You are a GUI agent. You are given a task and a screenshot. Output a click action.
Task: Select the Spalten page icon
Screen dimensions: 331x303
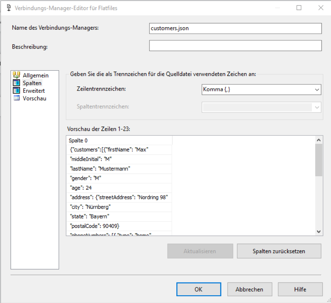click(17, 83)
